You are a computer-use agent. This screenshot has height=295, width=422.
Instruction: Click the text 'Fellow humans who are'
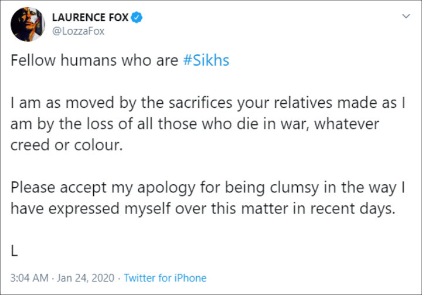click(x=94, y=60)
